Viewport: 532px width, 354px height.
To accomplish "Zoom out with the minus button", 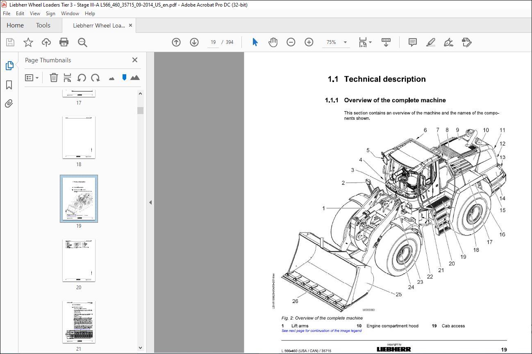I will (291, 42).
